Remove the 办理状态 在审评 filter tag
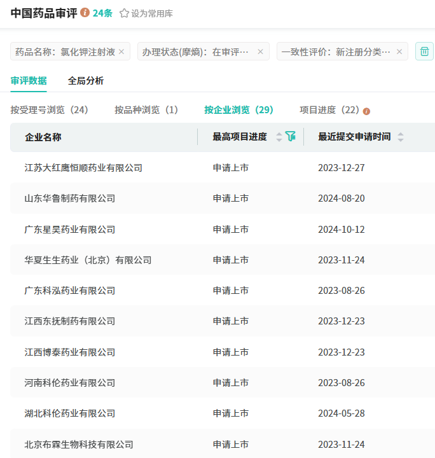435x458 pixels. [x=260, y=52]
